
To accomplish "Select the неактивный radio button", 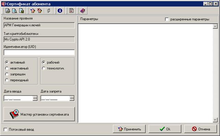I will [x=7, y=68].
